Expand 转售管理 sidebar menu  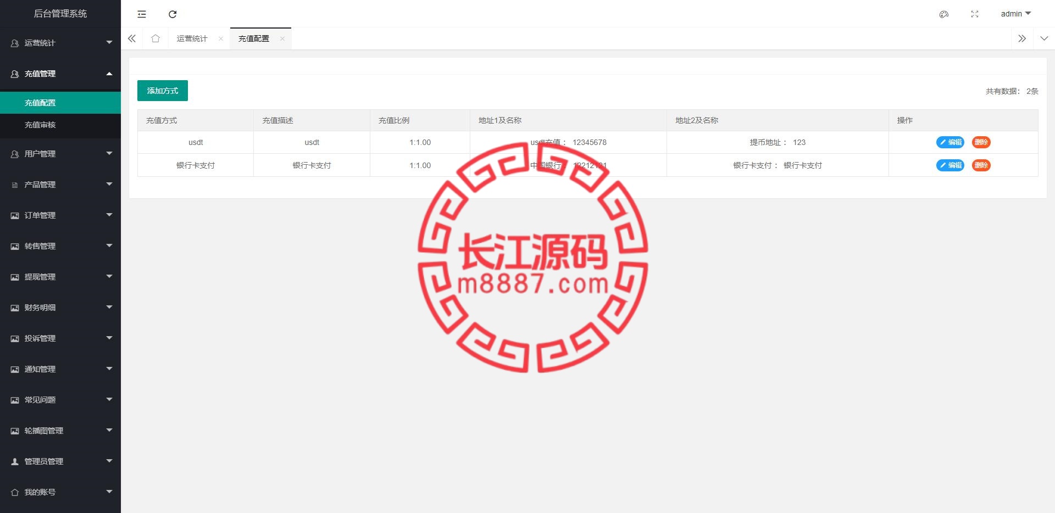tap(60, 246)
